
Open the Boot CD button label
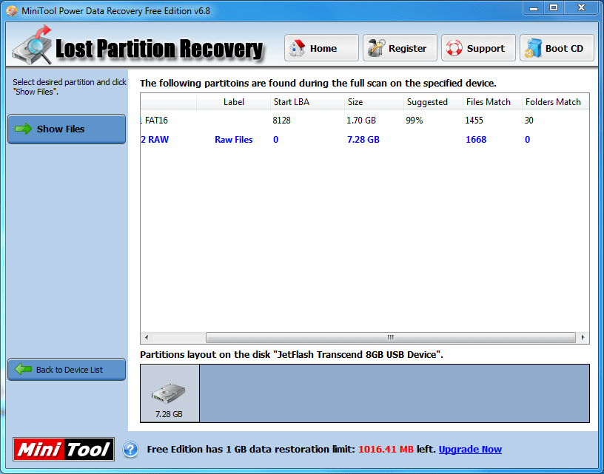pyautogui.click(x=564, y=49)
